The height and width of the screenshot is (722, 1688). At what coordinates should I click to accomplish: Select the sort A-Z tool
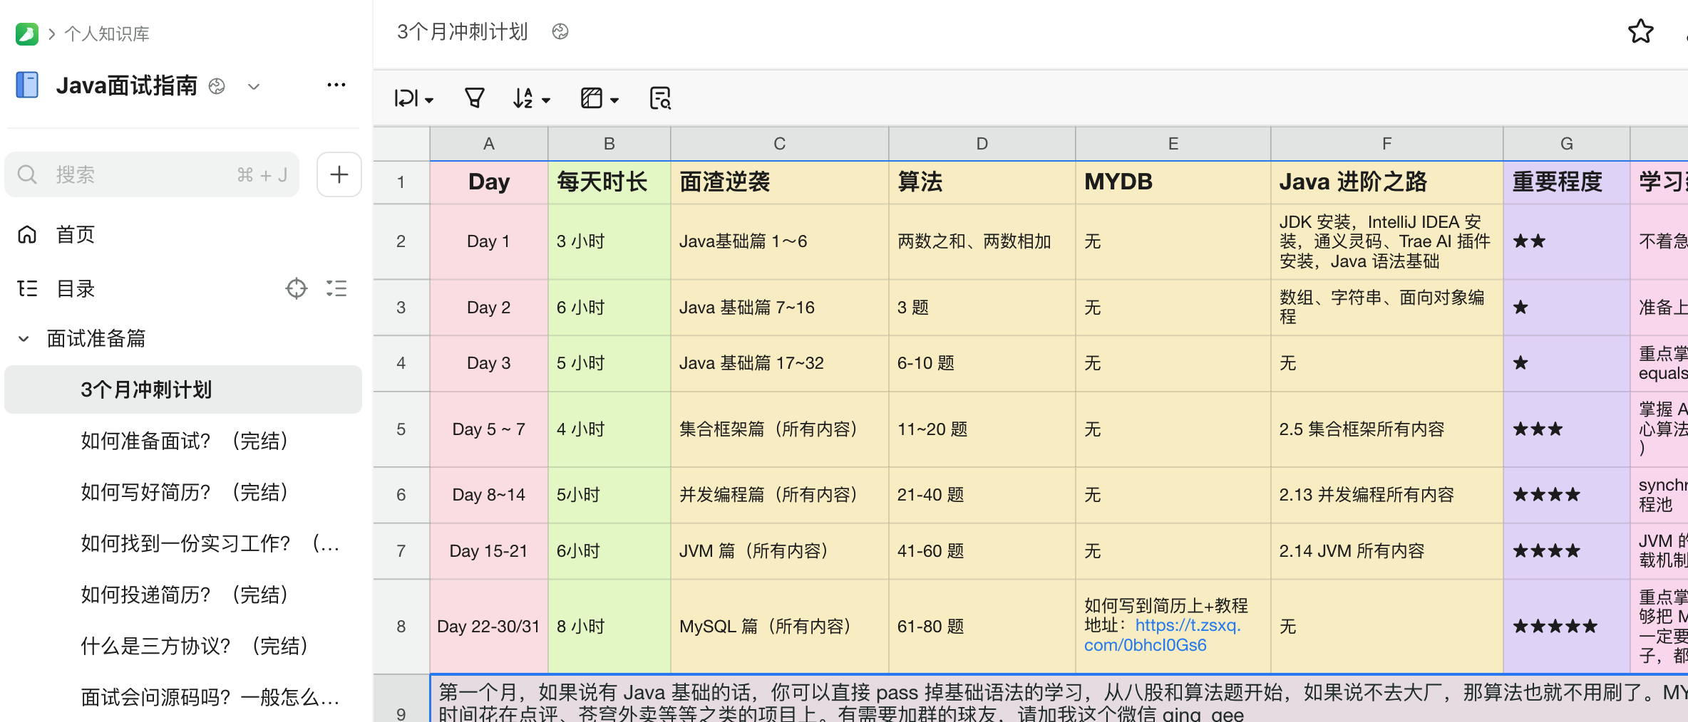(x=523, y=98)
